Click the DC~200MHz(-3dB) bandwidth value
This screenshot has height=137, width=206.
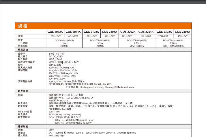(137, 40)
